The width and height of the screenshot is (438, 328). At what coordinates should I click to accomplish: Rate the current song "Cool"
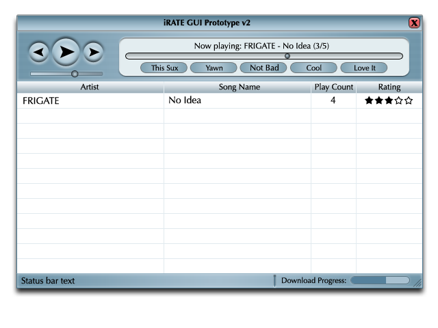coord(313,68)
